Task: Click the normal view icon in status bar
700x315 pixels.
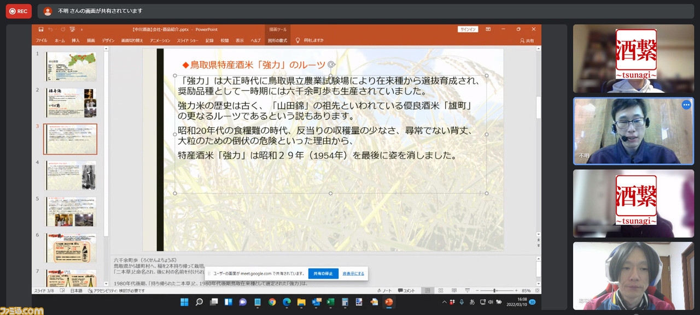Action: [x=427, y=290]
